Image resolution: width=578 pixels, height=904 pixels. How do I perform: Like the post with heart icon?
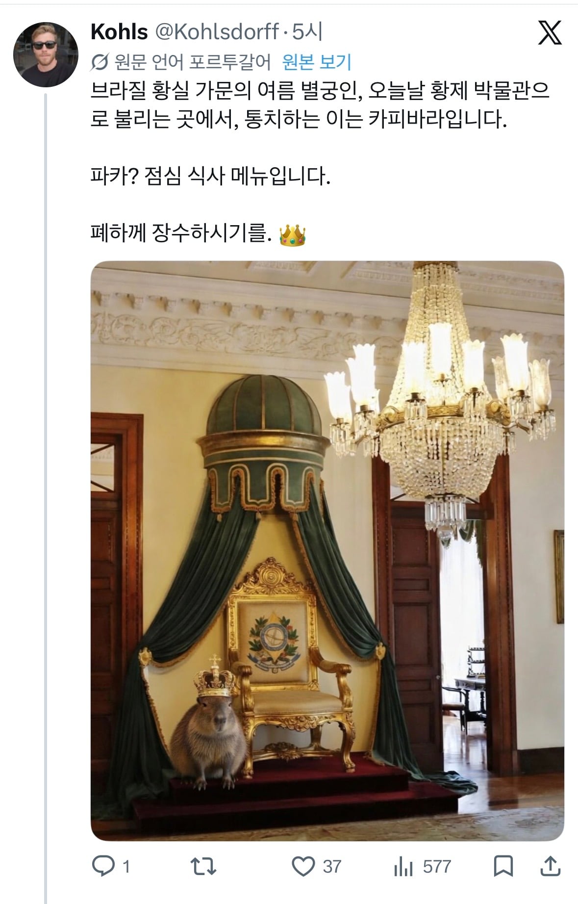click(x=303, y=867)
